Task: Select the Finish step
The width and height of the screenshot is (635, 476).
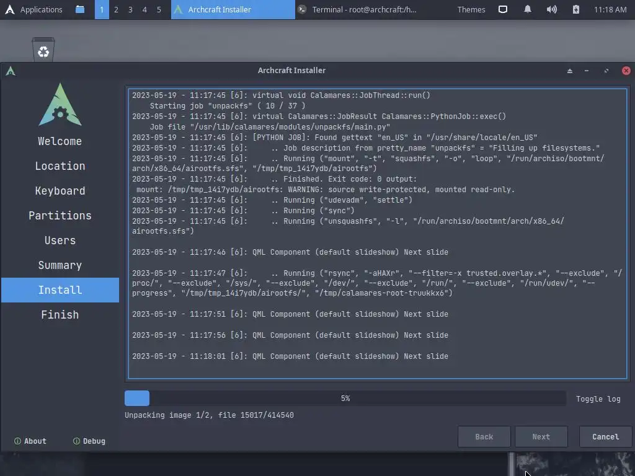Action: 60,314
